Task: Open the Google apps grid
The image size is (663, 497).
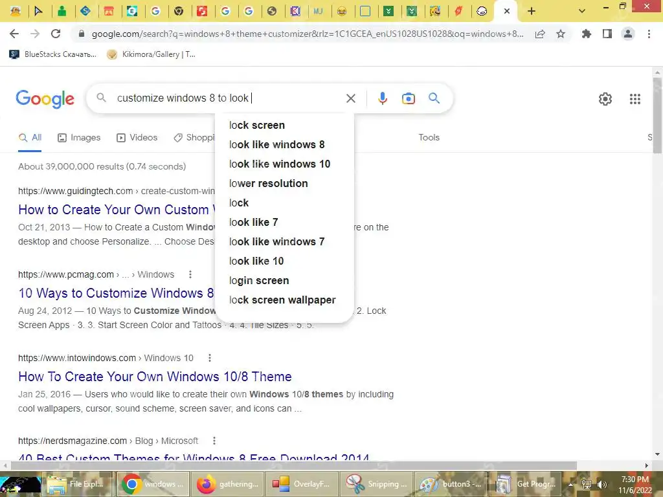Action: pos(635,99)
